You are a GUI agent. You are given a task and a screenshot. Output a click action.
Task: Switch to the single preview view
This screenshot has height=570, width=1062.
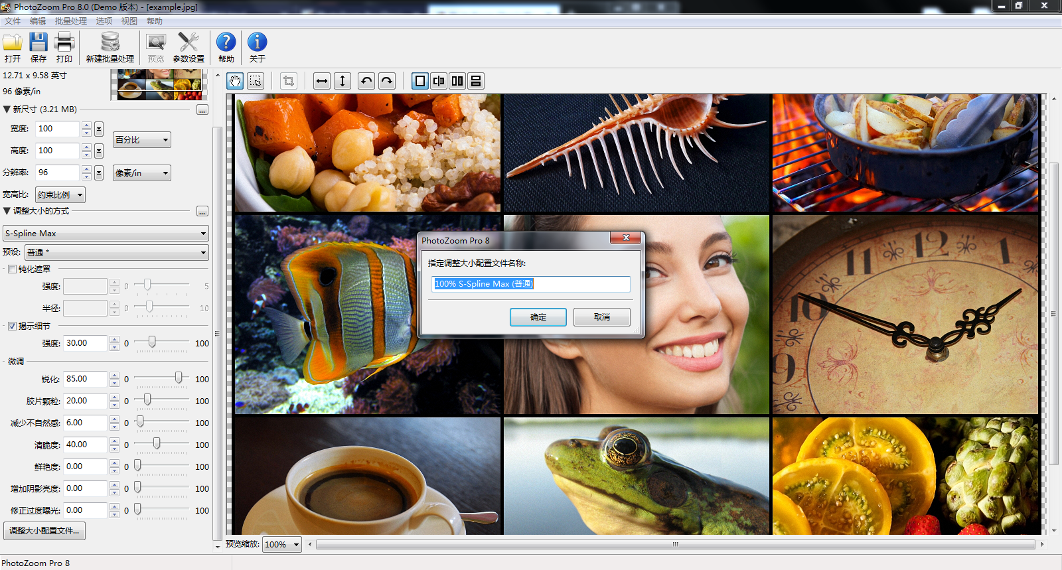(x=420, y=81)
